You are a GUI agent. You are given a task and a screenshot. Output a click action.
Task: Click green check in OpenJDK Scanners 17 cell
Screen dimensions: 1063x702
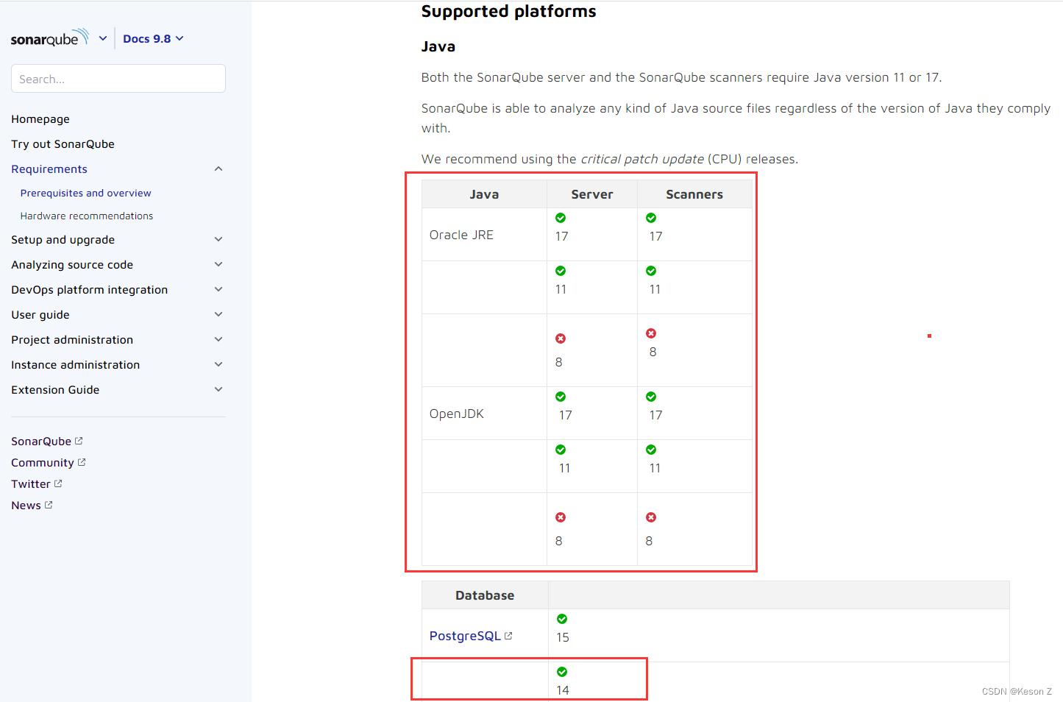[651, 397]
